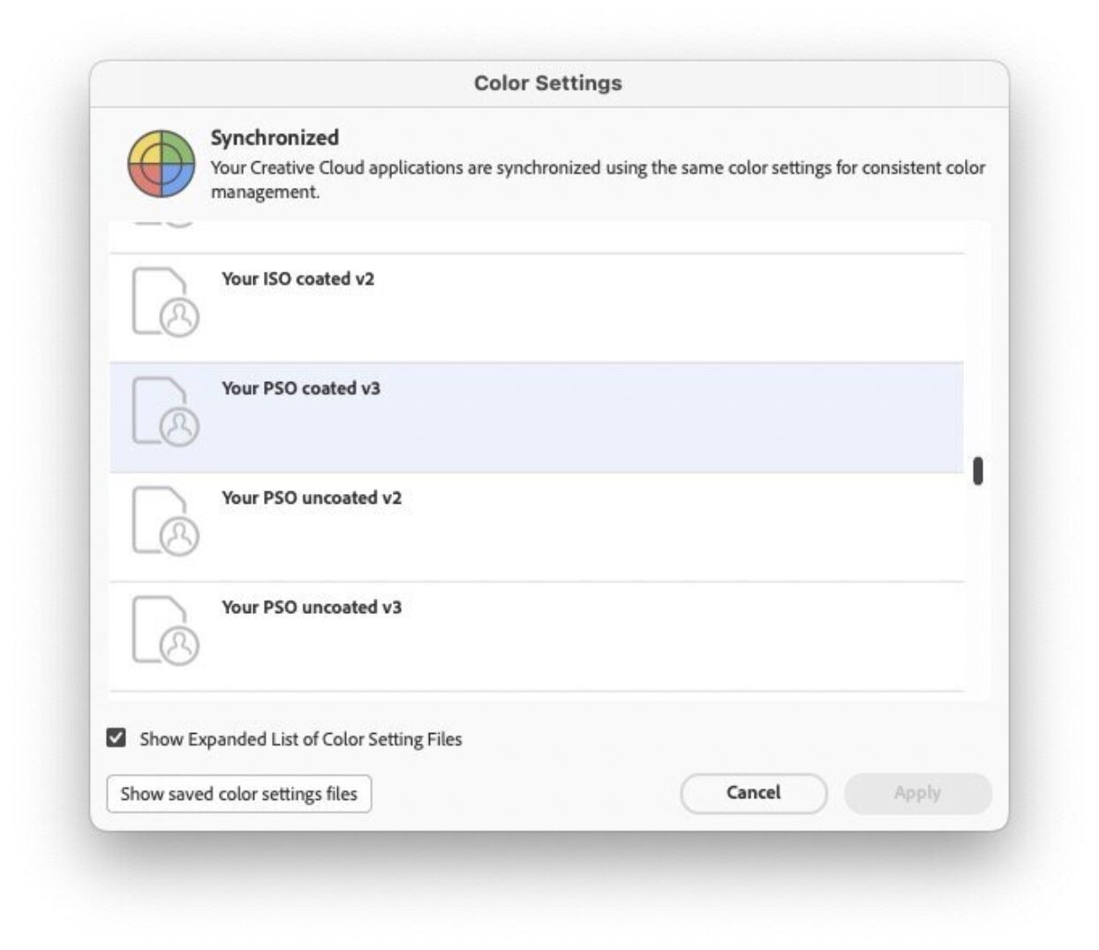Click the partially hidden icon atop the list
Image resolution: width=1099 pixels, height=950 pixels.
(x=165, y=224)
